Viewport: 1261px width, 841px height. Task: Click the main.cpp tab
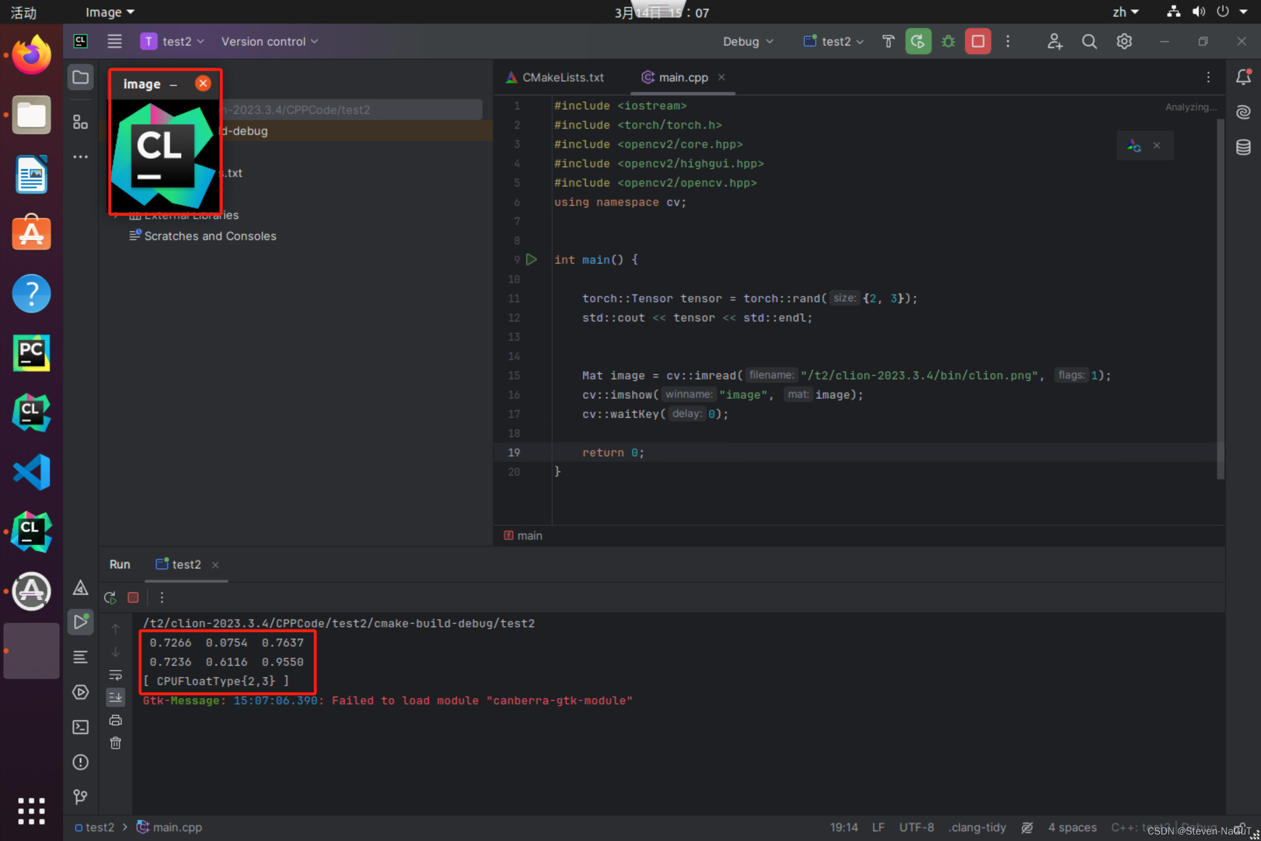pyautogui.click(x=682, y=77)
